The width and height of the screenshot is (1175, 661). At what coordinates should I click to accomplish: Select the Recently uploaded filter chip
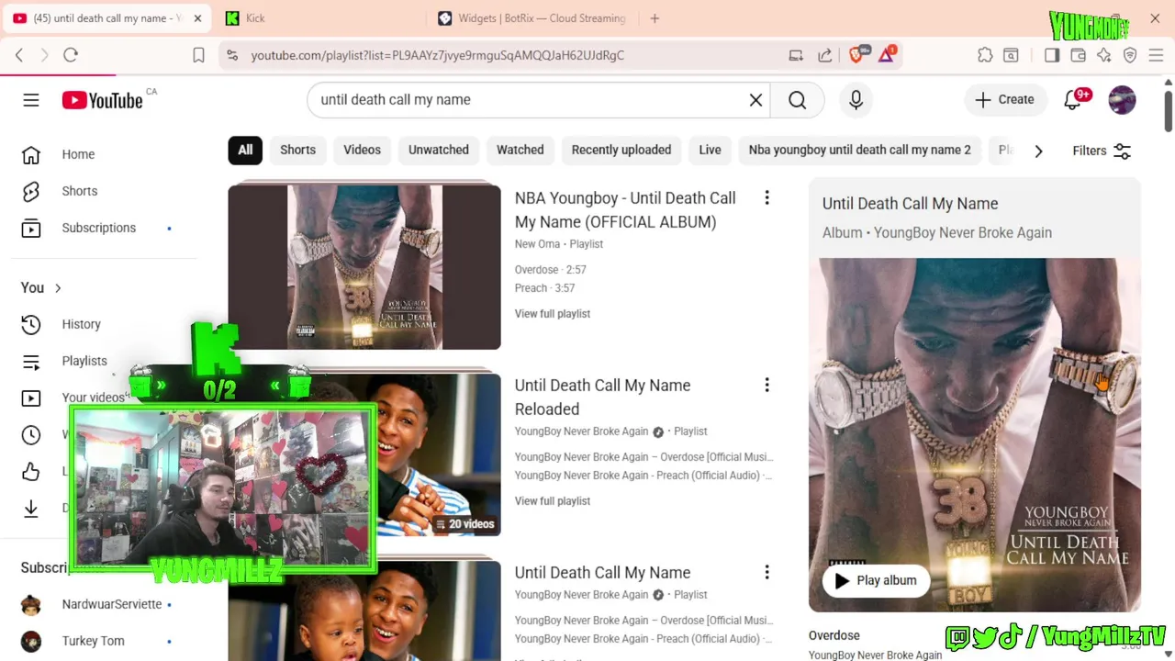(x=621, y=150)
